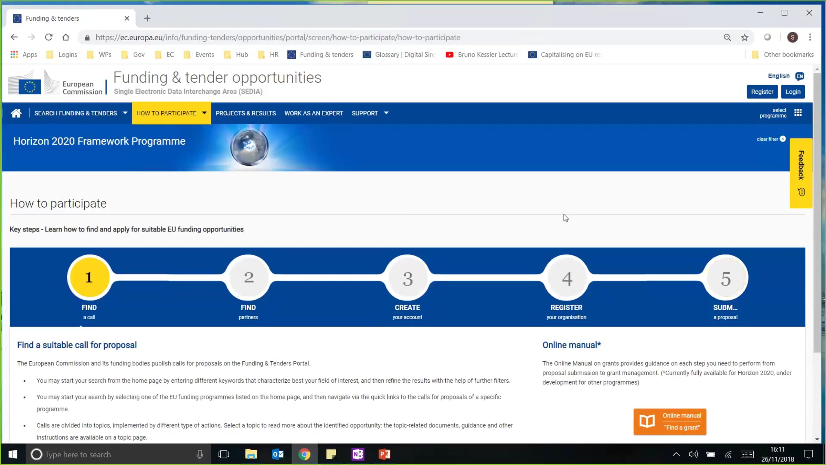Viewport: 826px width, 465px height.
Task: Click the microphone icon in taskbar search
Action: click(200, 454)
